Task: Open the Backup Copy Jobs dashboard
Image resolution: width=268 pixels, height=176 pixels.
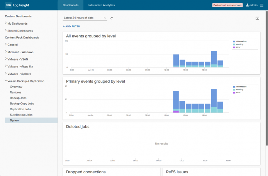Action: [22, 104]
